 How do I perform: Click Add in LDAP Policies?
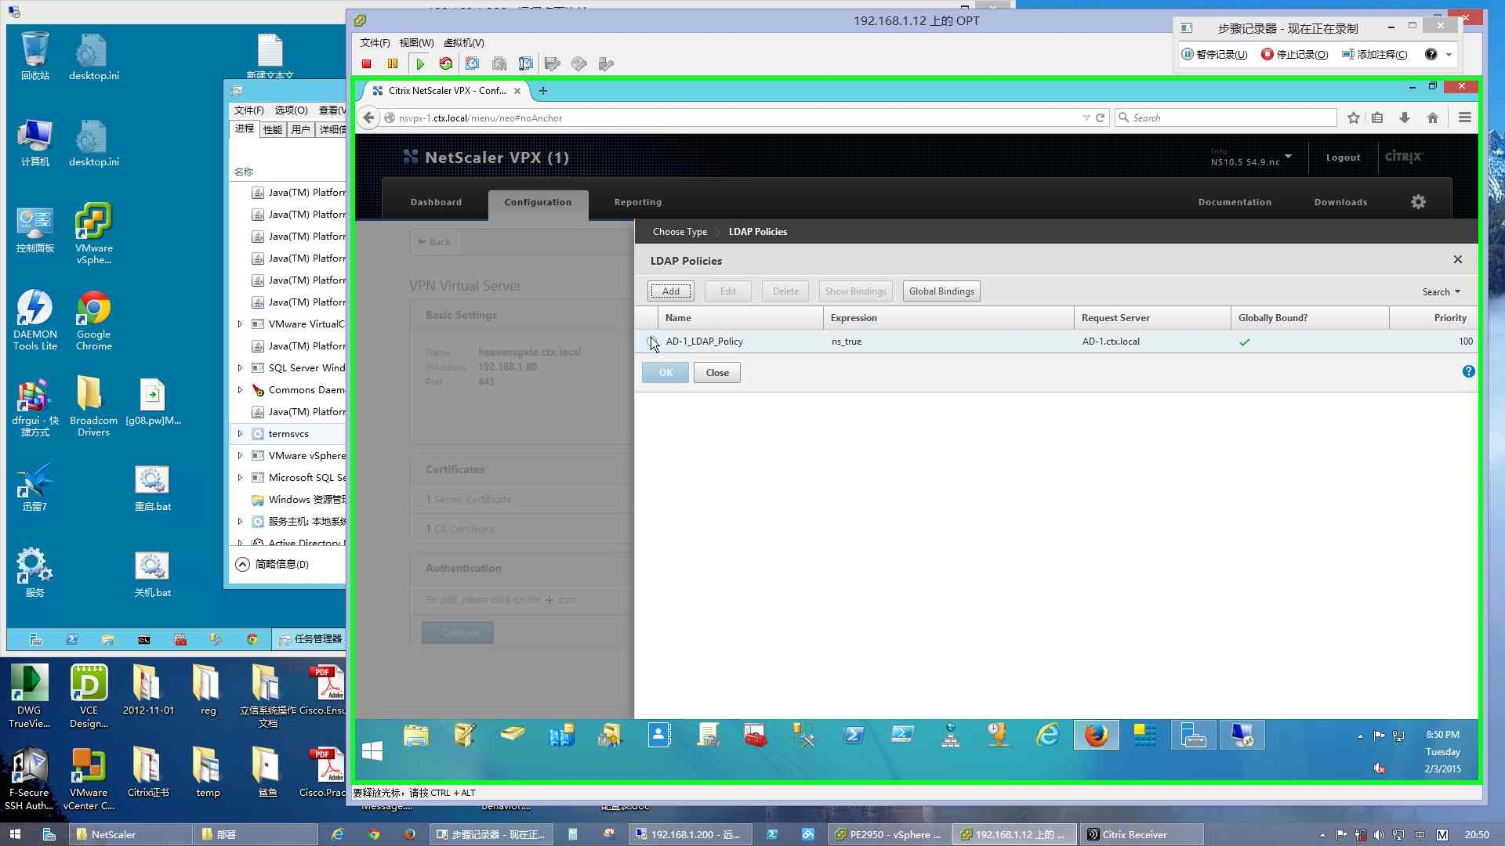[x=671, y=291]
